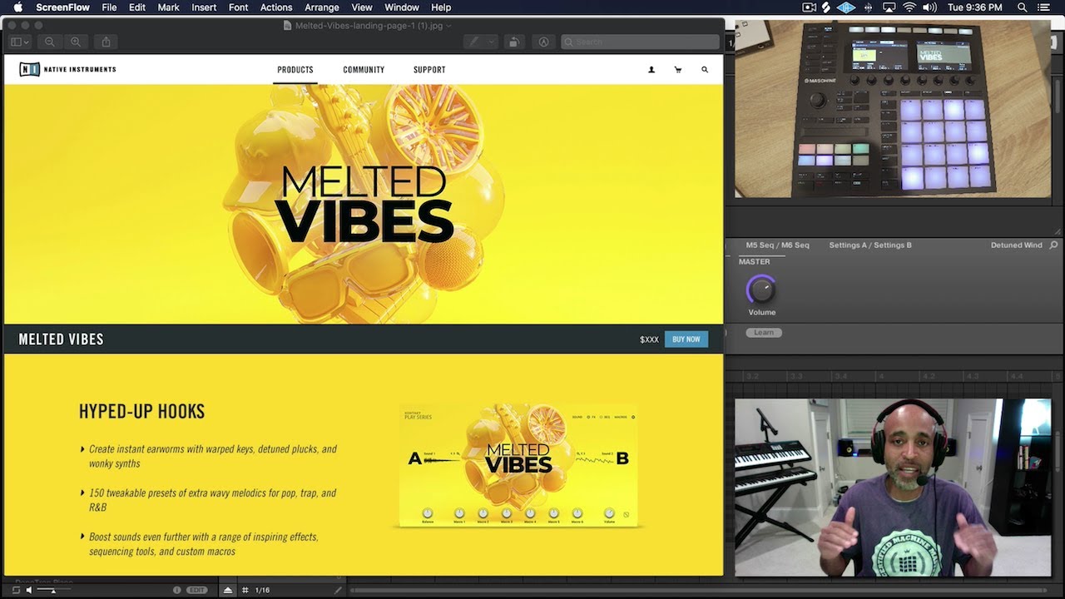Click the Highlight pen tool in Preview
Screen dimensions: 1065x599
tap(475, 42)
